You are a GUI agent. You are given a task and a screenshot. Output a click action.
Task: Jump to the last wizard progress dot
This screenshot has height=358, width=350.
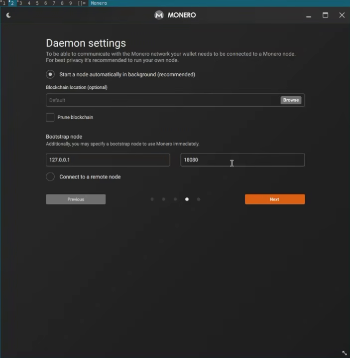[x=198, y=199]
